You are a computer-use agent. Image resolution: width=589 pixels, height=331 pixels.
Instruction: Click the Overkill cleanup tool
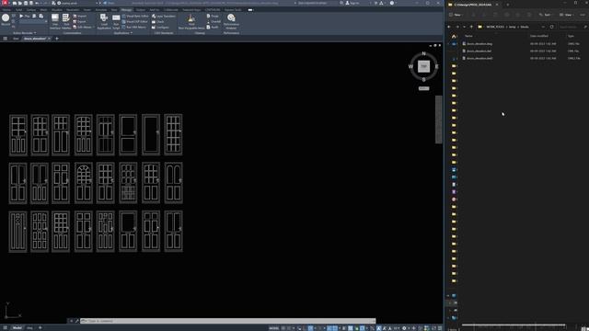[214, 22]
